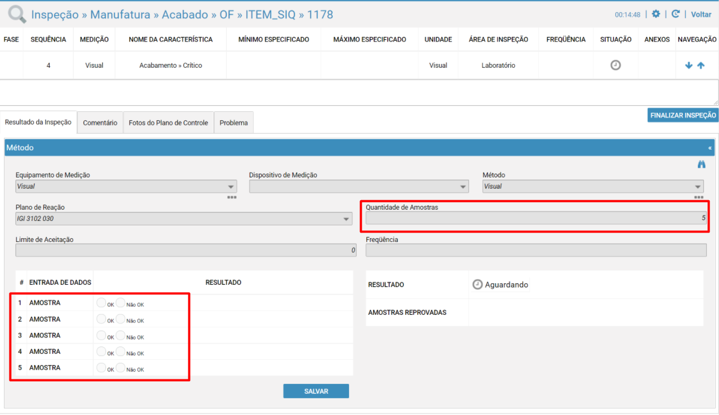
Task: Click Inspeção in the breadcrumb
Action: tap(55, 14)
